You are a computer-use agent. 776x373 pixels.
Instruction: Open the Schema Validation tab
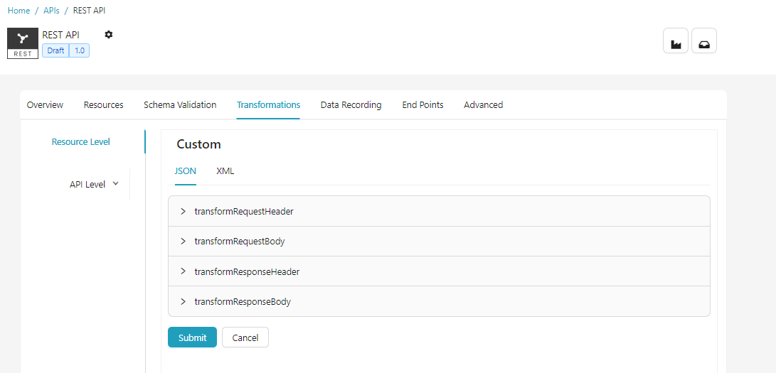[x=180, y=104]
